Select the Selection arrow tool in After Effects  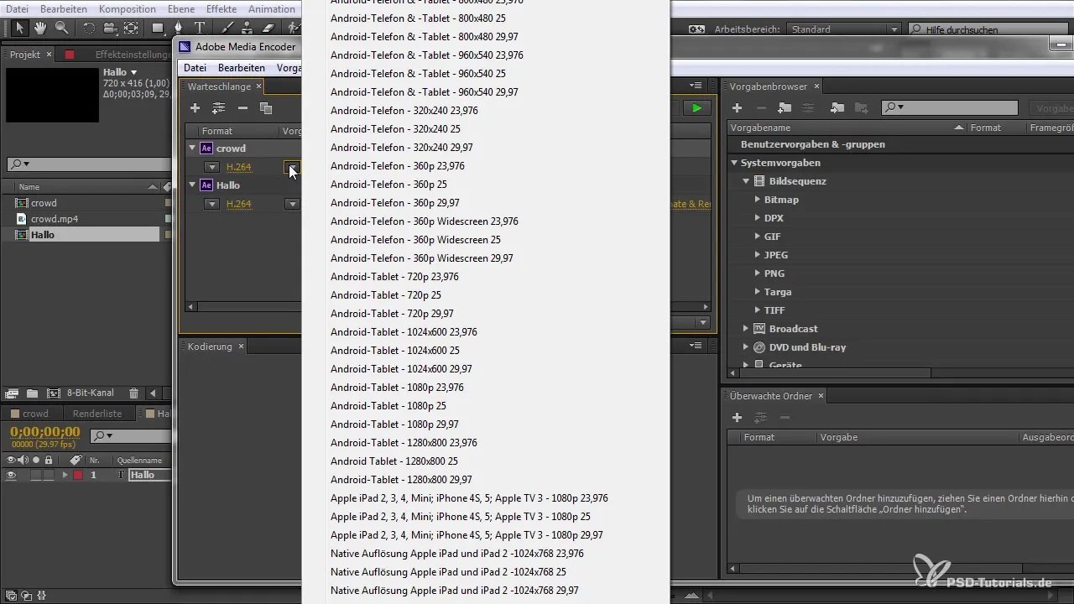(x=21, y=28)
